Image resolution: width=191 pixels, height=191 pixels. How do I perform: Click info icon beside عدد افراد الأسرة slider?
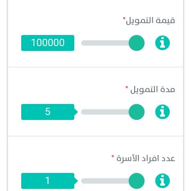[x=162, y=181]
